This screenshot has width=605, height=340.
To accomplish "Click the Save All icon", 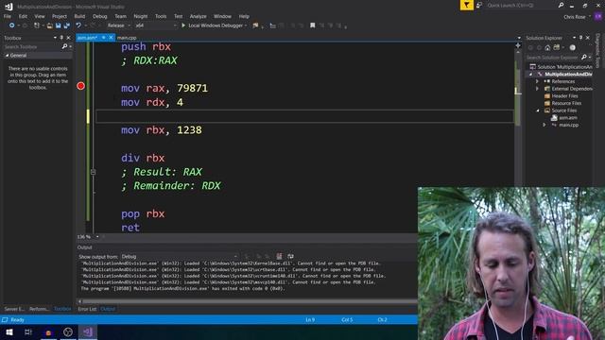I will click(x=66, y=25).
